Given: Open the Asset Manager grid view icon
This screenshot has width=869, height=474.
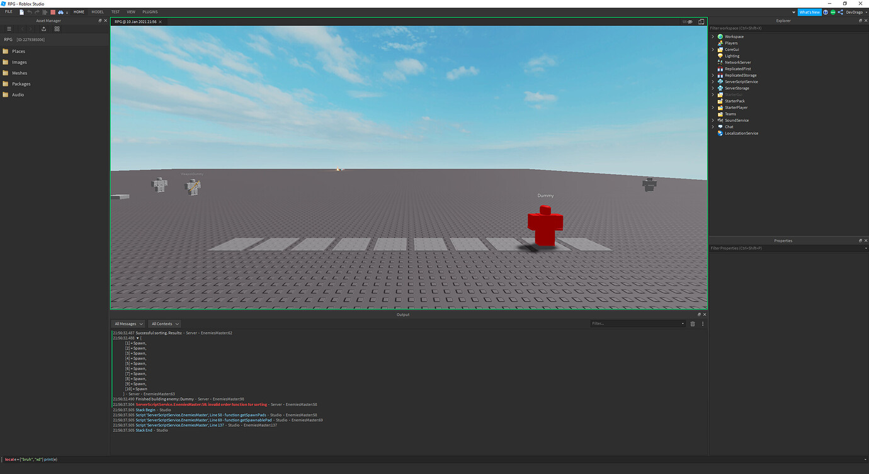Looking at the screenshot, I should click(57, 28).
